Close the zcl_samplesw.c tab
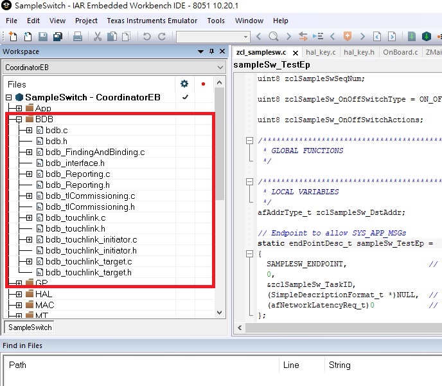The width and height of the screenshot is (442, 386). [296, 53]
